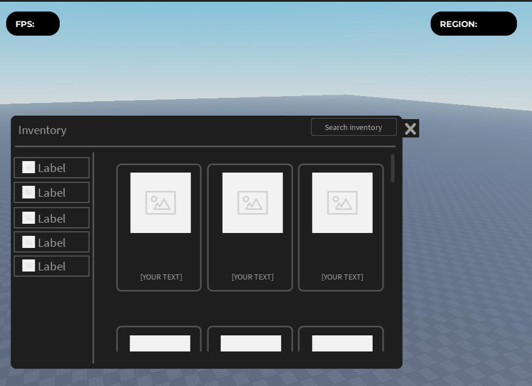Close the Inventory window
The height and width of the screenshot is (386, 532).
pos(410,128)
